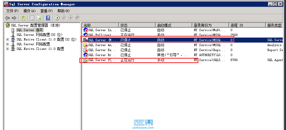Select the SQL Server In... service name
286x130 pixels.
pyautogui.click(x=102, y=30)
